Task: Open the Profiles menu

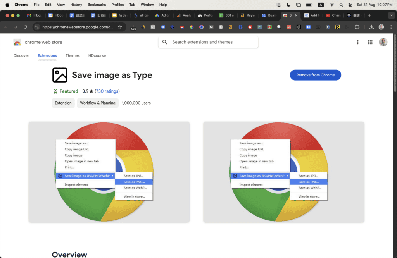Action: pos(117,5)
